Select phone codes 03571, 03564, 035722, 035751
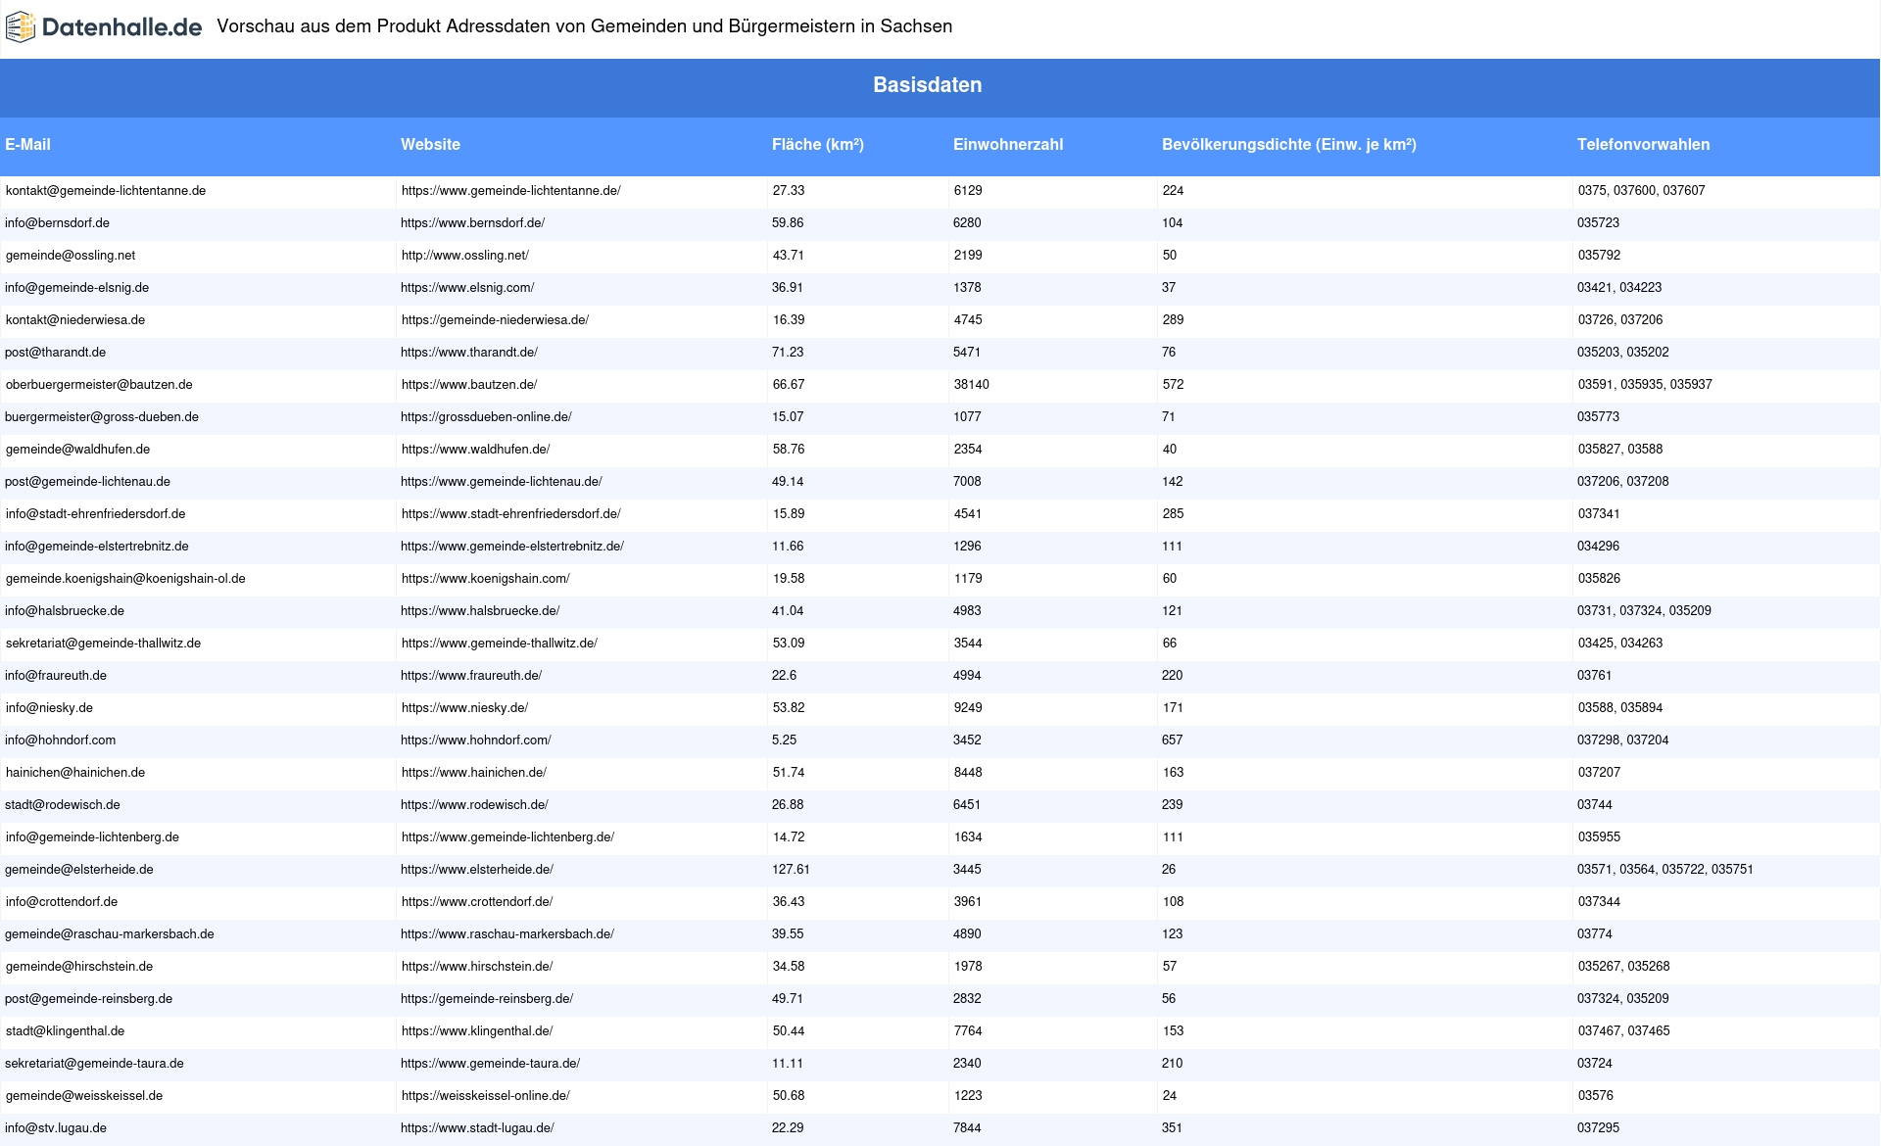 pos(1665,870)
